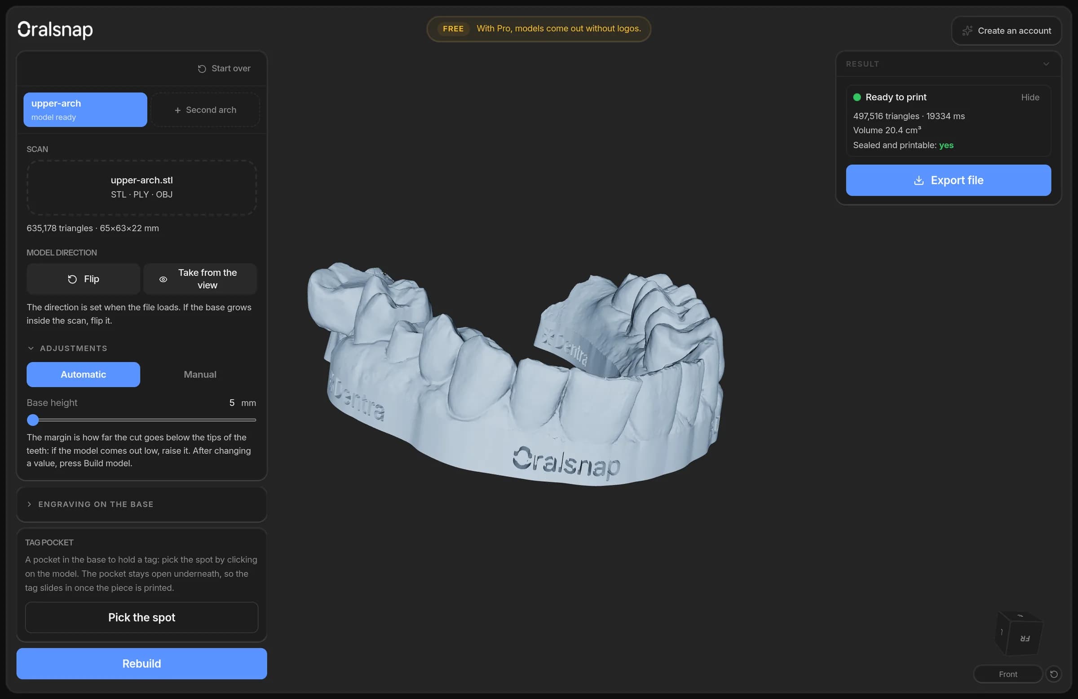Reset the camera view with the circular arrow icon

(1054, 674)
